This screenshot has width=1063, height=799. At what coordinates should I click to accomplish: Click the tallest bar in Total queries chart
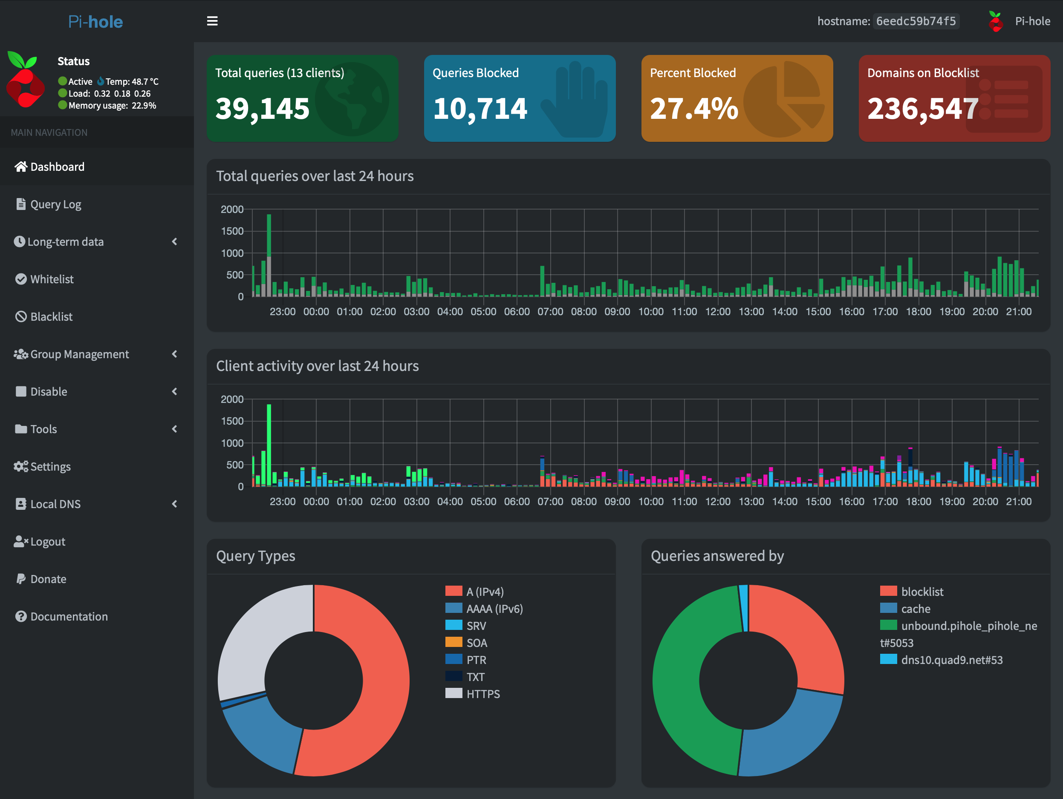(269, 255)
